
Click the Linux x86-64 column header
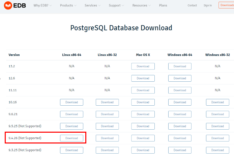(71, 55)
